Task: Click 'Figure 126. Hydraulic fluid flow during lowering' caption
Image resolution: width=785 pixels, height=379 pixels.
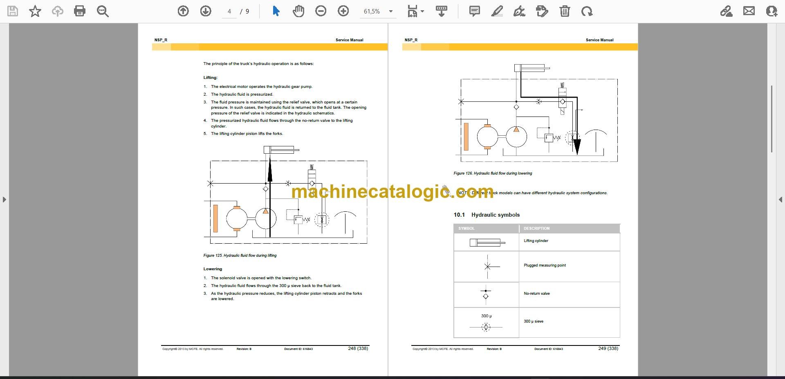Action: 493,173
